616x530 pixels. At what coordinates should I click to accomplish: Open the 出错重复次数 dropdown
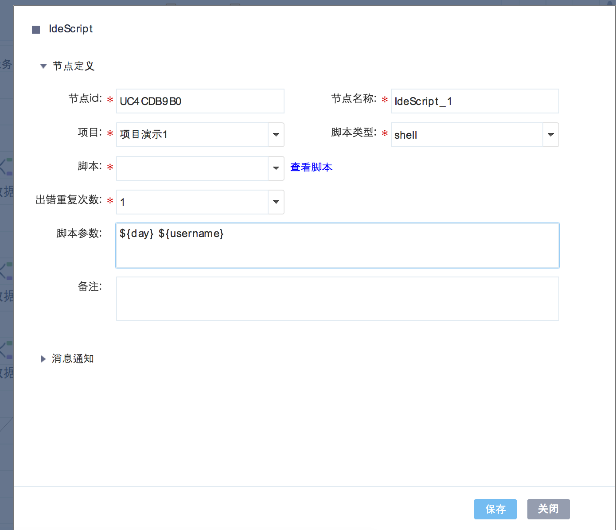pos(276,202)
